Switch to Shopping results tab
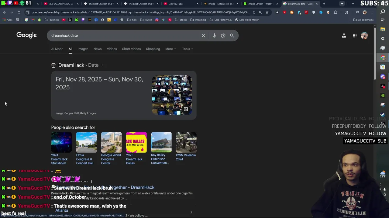Image resolution: width=389 pixels, height=218 pixels. coord(153,49)
